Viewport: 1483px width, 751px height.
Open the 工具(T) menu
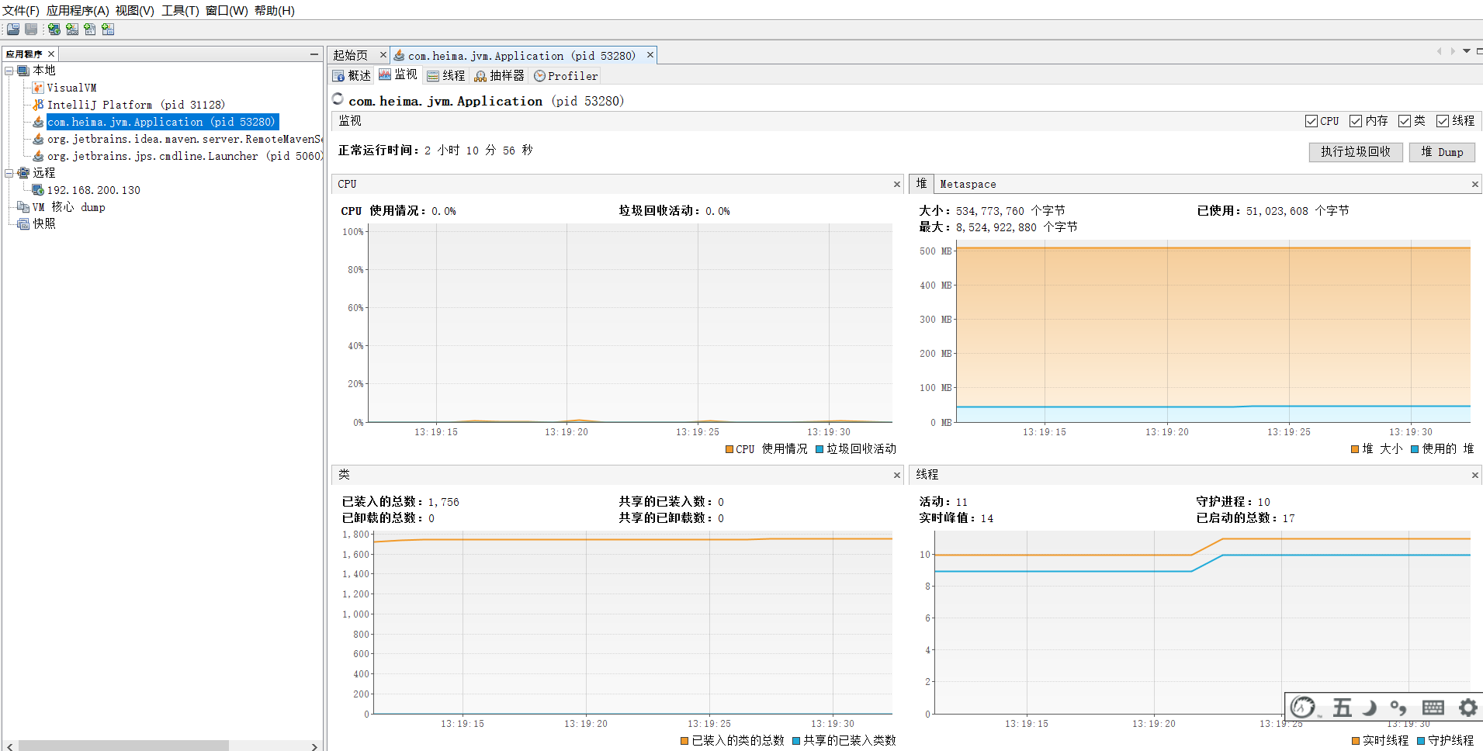click(178, 11)
